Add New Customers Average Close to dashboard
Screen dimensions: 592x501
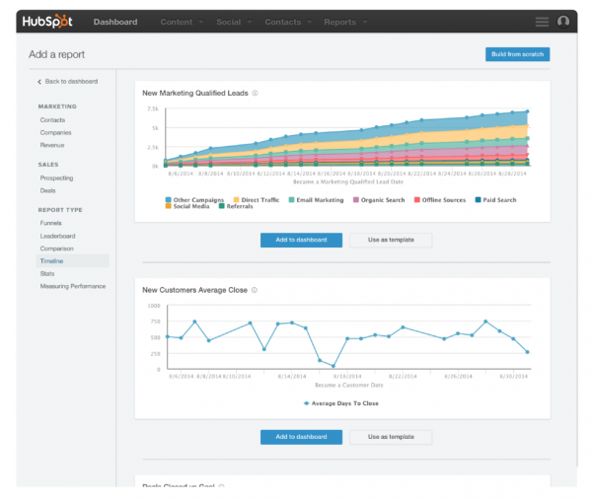(x=301, y=437)
